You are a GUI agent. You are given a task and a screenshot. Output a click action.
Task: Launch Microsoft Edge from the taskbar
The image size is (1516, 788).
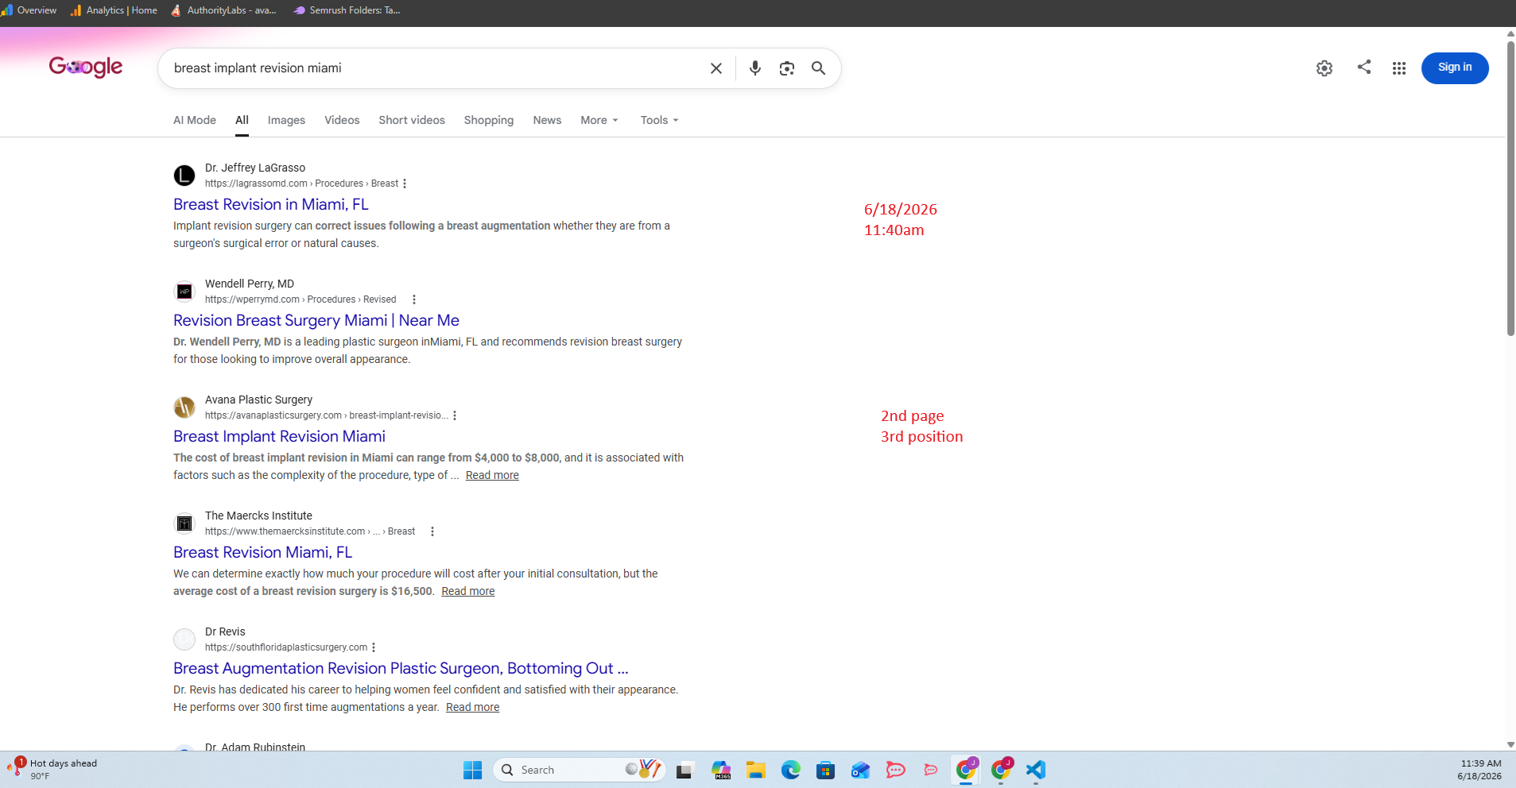pyautogui.click(x=791, y=770)
